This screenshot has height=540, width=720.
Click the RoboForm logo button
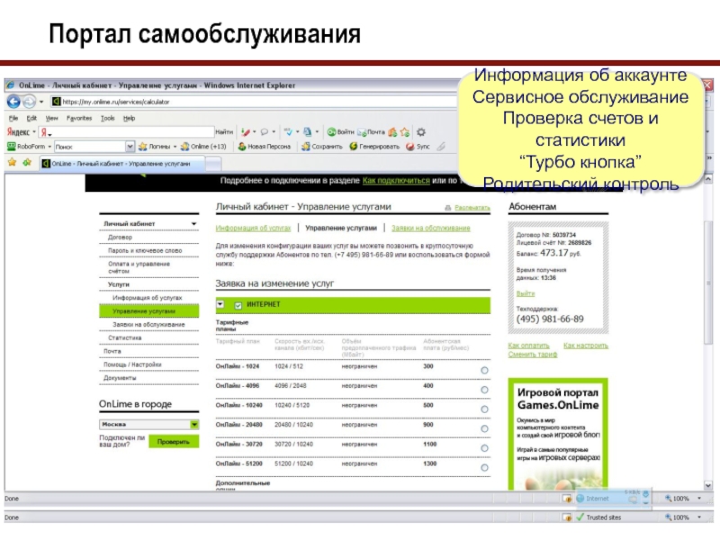[x=26, y=147]
